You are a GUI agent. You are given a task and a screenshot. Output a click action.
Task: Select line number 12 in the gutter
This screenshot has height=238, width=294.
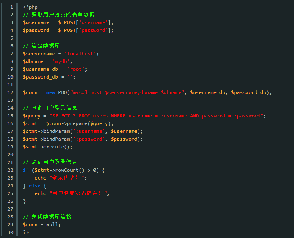[10, 92]
